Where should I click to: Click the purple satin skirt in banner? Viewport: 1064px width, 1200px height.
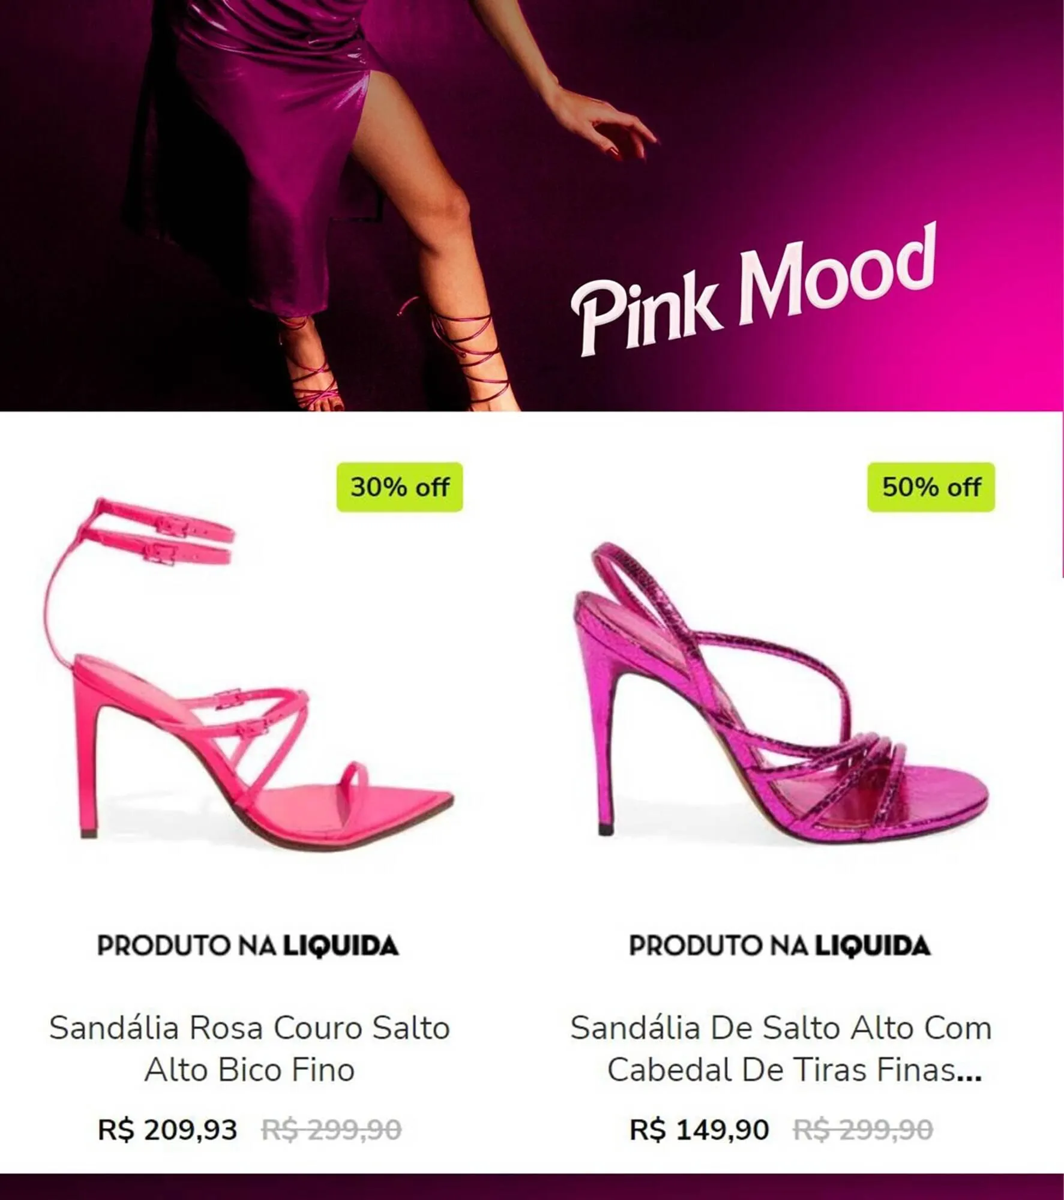pos(252,150)
